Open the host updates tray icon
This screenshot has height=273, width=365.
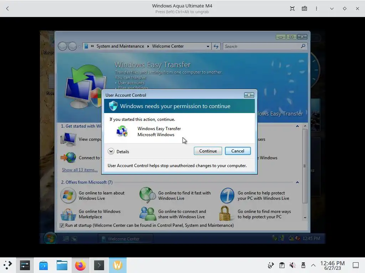pos(271,265)
